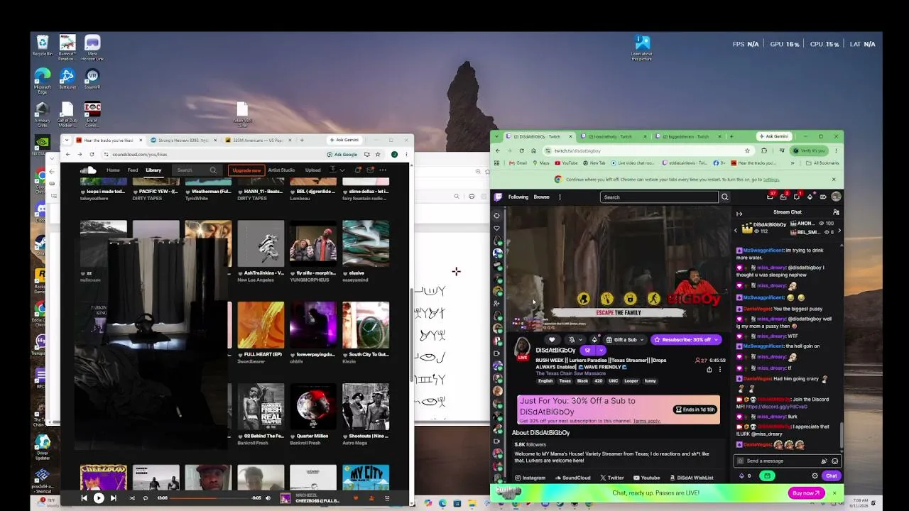The image size is (909, 511).
Task: Reload the Twitch page
Action: click(522, 150)
